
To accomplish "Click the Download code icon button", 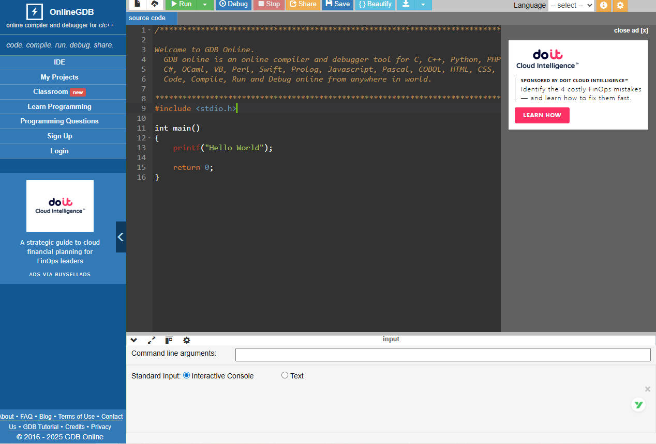I will pos(406,4).
